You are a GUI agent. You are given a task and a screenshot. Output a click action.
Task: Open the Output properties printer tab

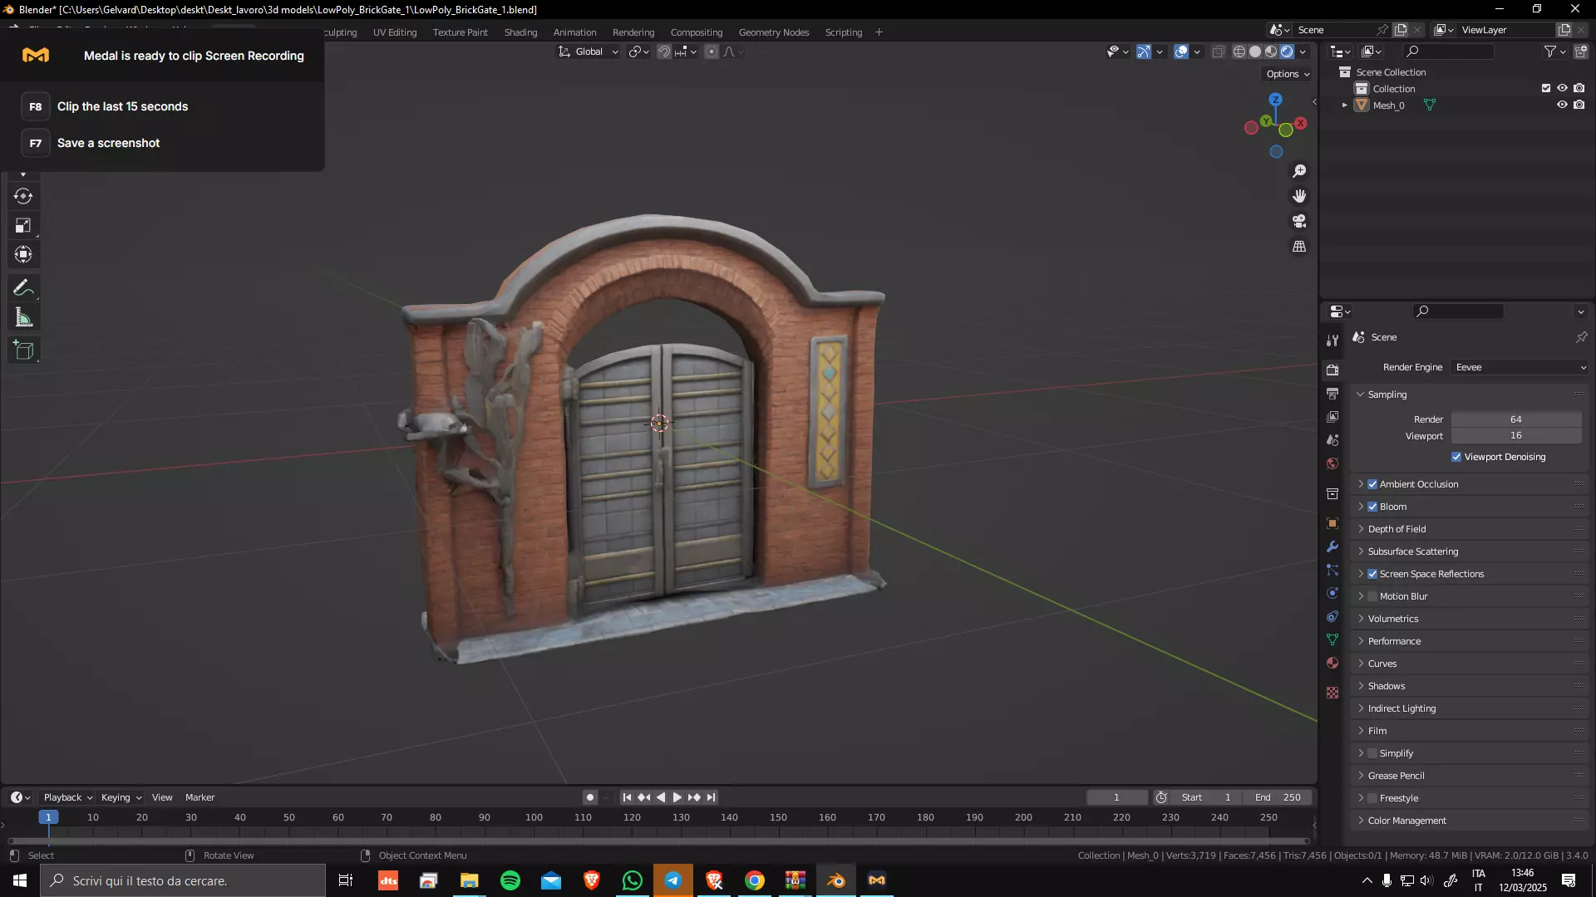(1332, 393)
